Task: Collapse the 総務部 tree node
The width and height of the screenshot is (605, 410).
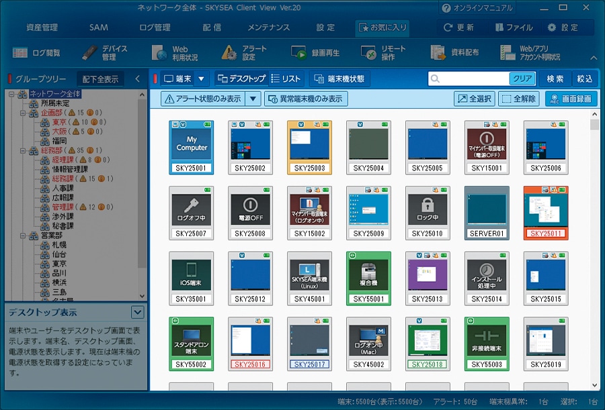Action: (23, 150)
